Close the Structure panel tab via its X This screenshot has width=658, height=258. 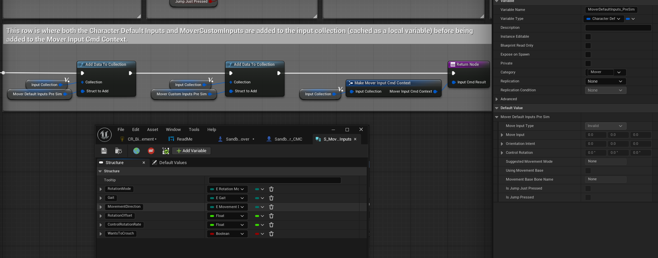(x=143, y=163)
